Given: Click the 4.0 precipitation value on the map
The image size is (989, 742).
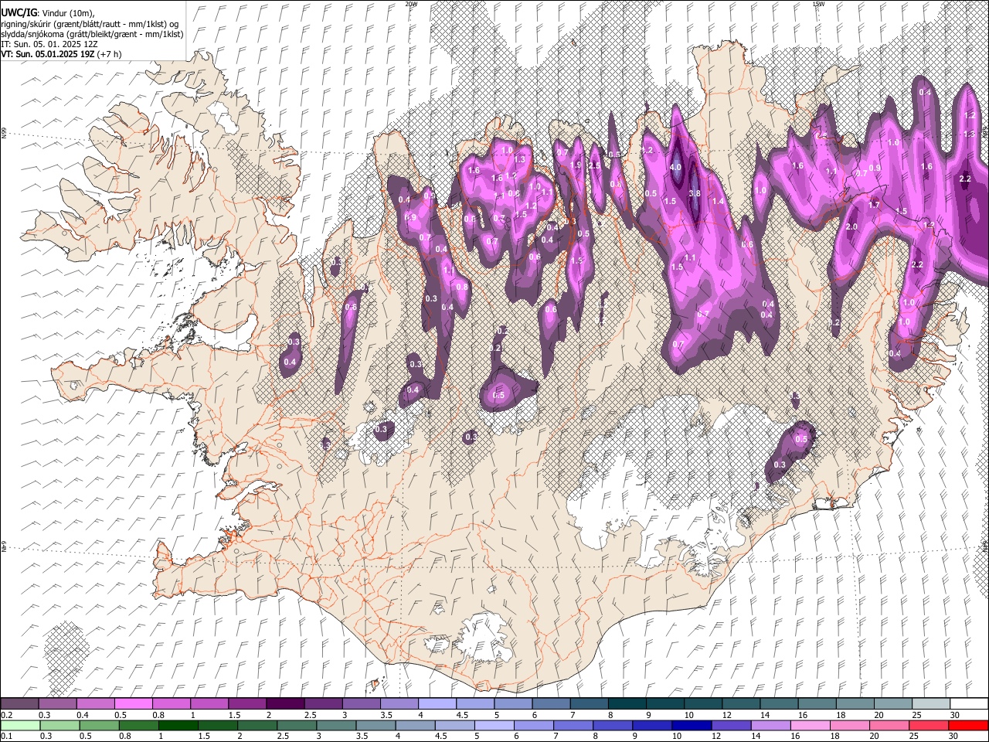Looking at the screenshot, I should coord(675,168).
